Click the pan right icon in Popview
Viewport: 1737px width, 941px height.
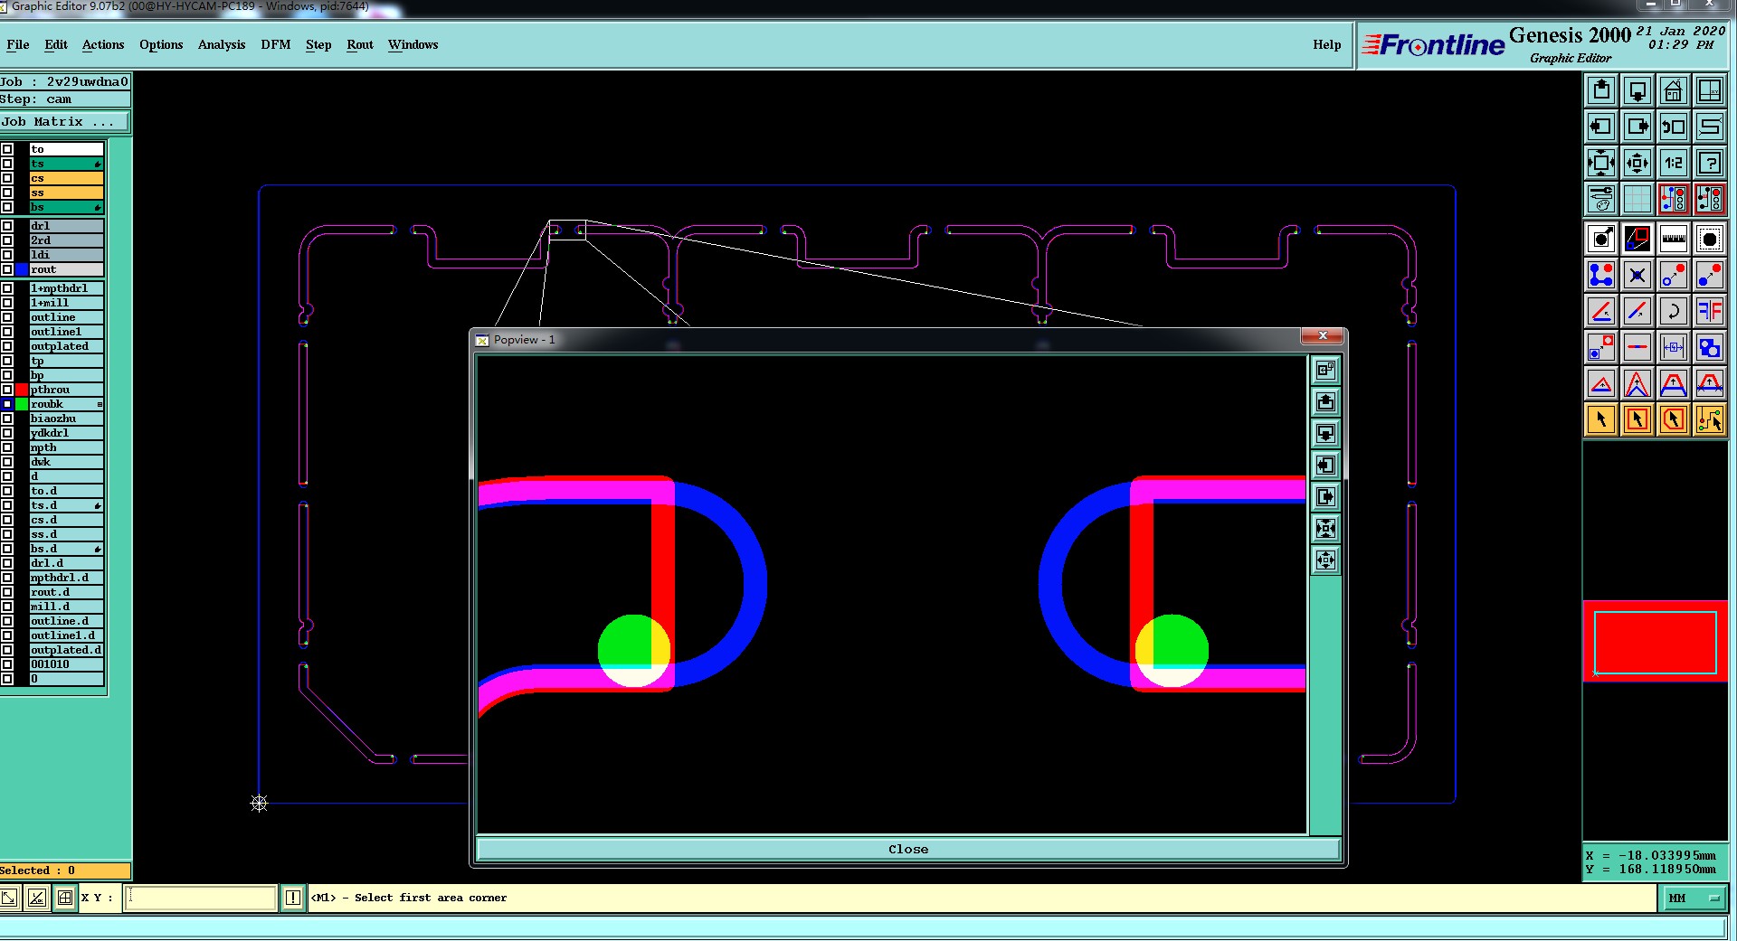click(1325, 497)
